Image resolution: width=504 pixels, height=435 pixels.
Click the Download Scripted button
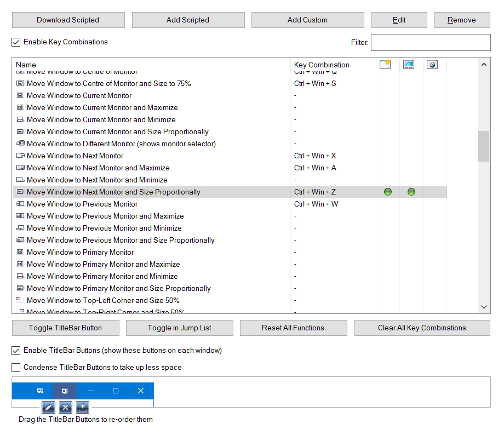pos(68,20)
